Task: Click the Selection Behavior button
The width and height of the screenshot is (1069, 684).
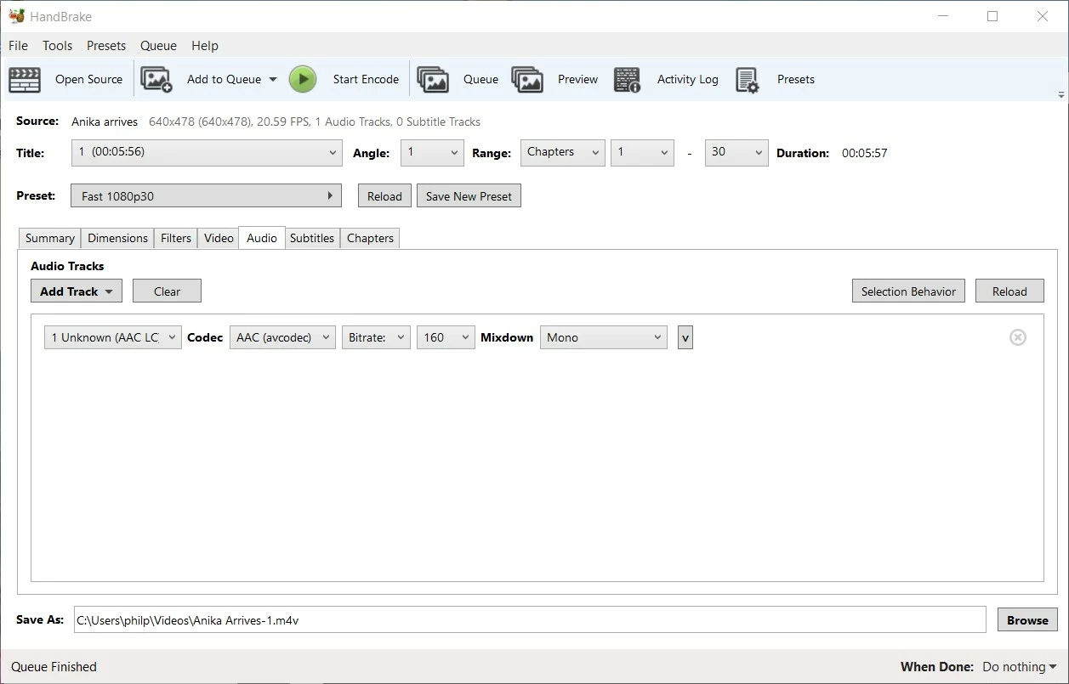Action: (908, 291)
